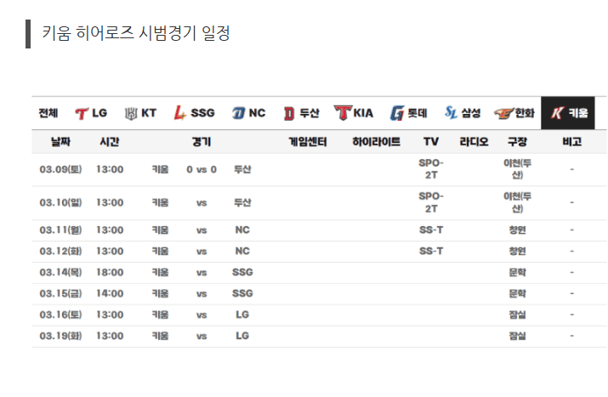Viewport: 608px width, 397px height.
Task: Click the TV column header
Action: (x=431, y=142)
